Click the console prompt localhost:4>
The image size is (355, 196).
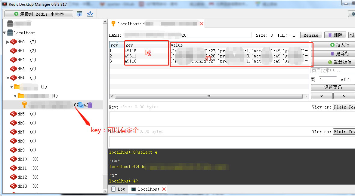(x=123, y=181)
